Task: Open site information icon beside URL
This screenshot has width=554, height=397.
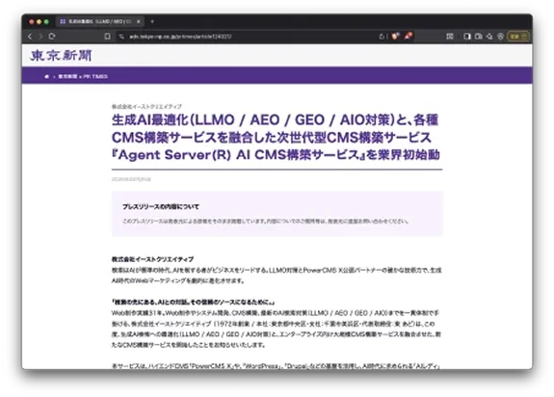Action: click(121, 37)
